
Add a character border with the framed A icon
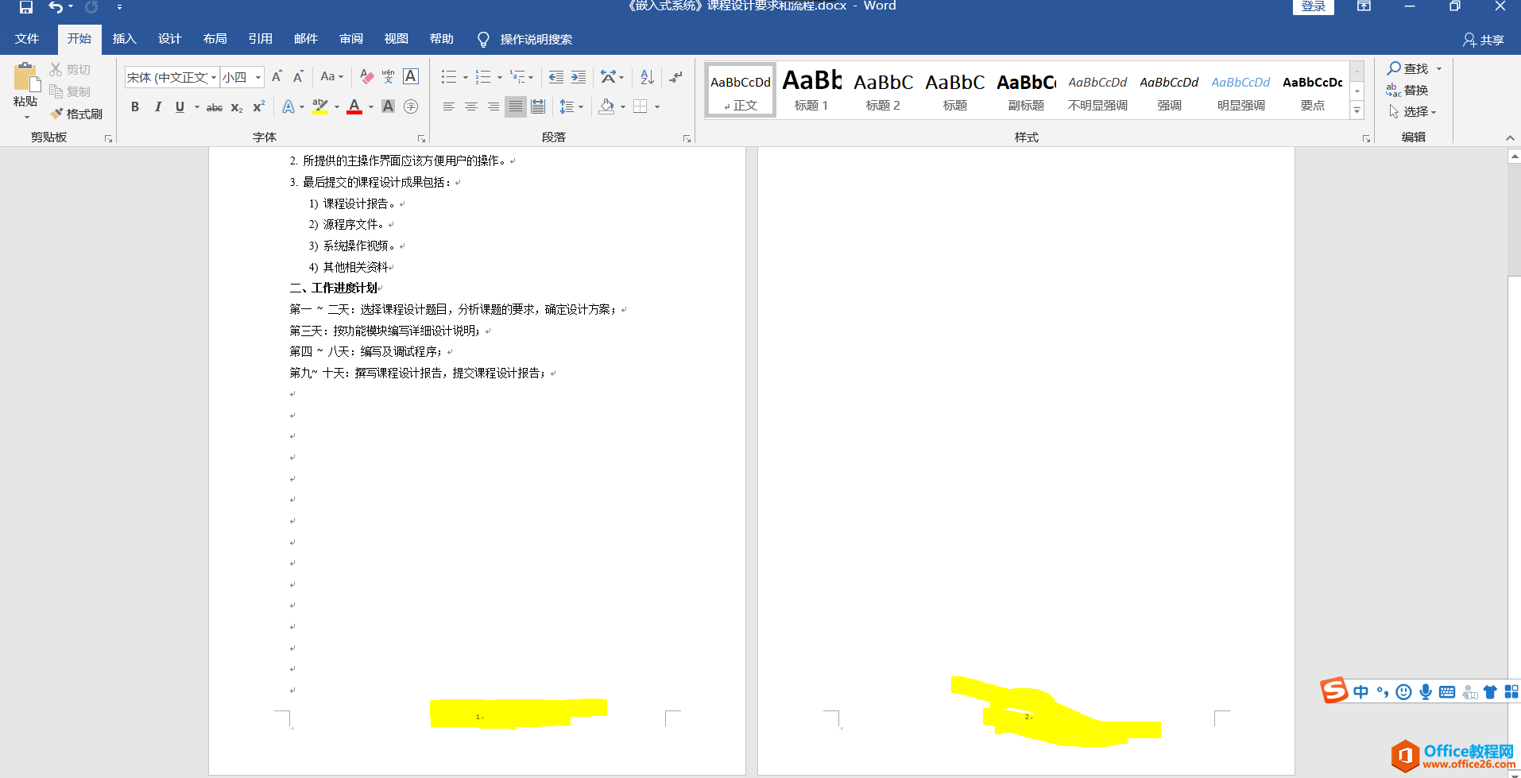tap(411, 76)
